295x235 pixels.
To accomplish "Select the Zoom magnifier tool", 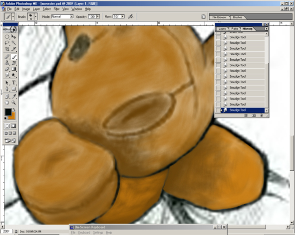I will point(14,103).
